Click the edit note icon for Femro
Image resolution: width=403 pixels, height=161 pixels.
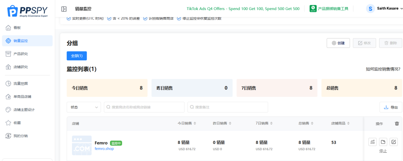click(394, 142)
